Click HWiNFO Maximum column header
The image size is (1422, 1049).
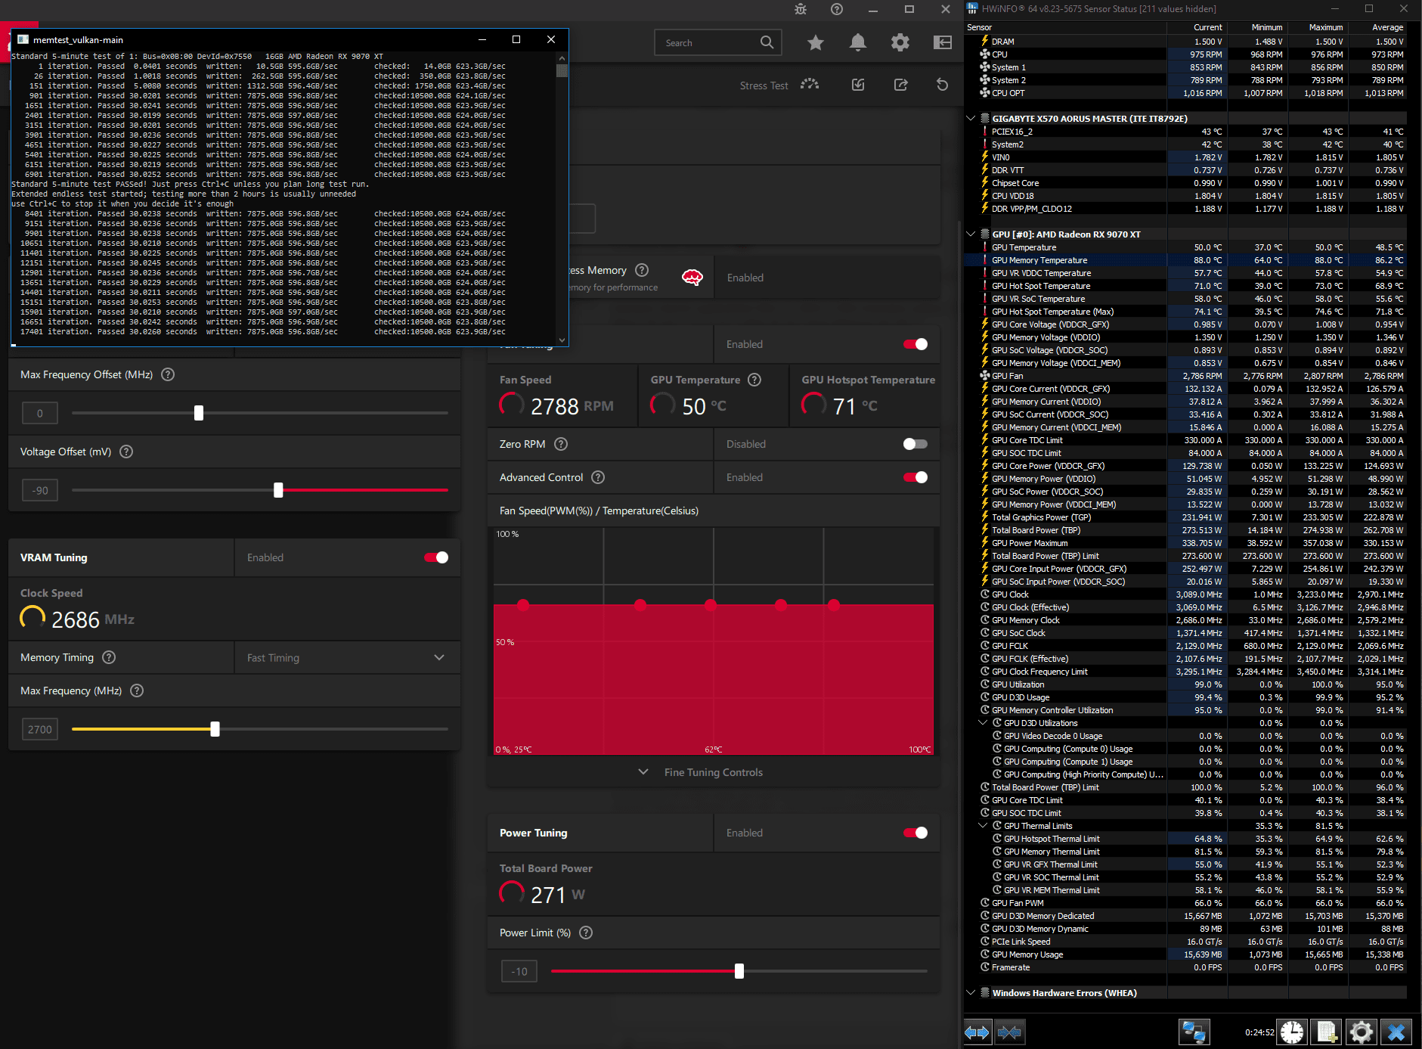[x=1318, y=27]
